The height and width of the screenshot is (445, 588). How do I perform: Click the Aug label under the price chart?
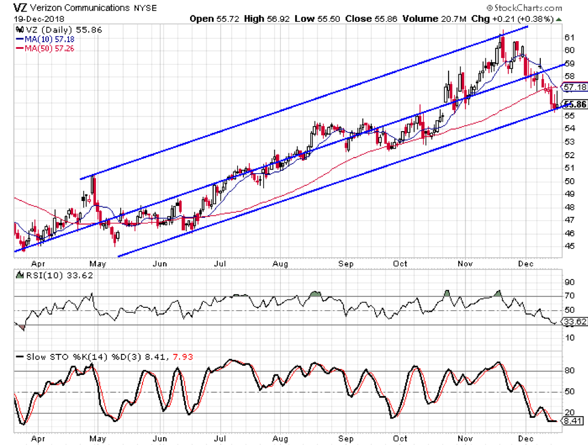[280, 264]
